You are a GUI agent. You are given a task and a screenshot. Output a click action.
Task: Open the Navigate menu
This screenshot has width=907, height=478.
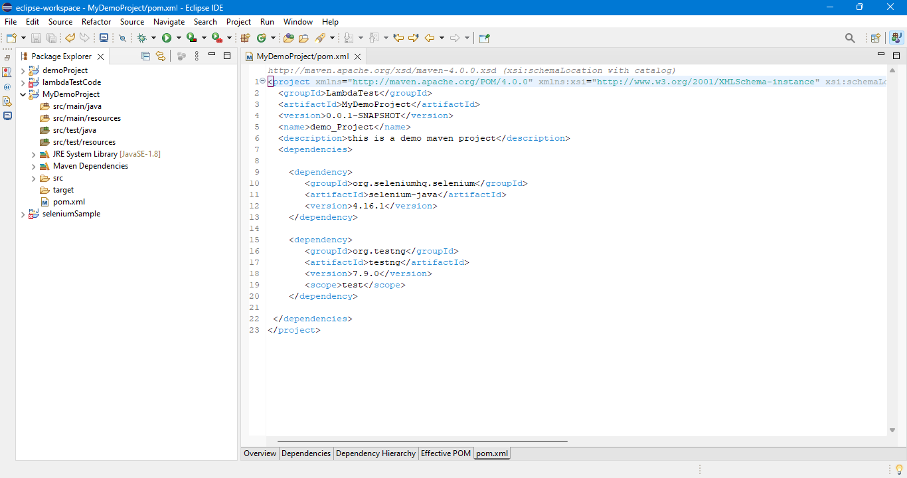pos(169,22)
